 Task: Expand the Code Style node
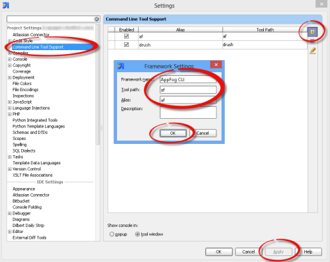[x=10, y=41]
